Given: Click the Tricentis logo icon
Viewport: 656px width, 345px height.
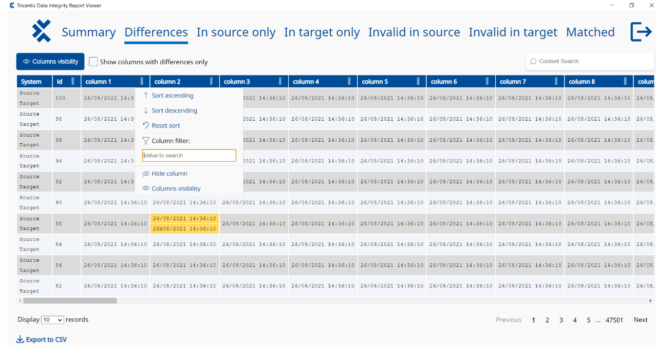Looking at the screenshot, I should point(42,31).
